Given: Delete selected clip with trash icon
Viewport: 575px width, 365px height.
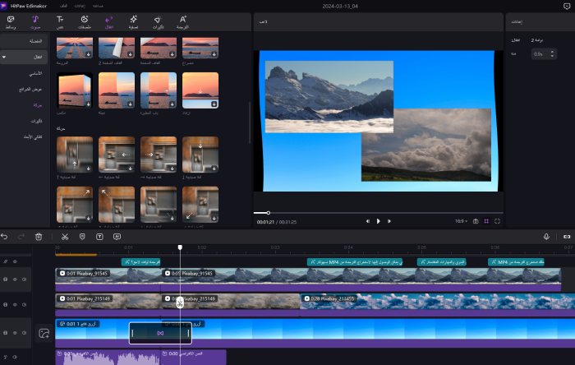Looking at the screenshot, I should click(39, 236).
